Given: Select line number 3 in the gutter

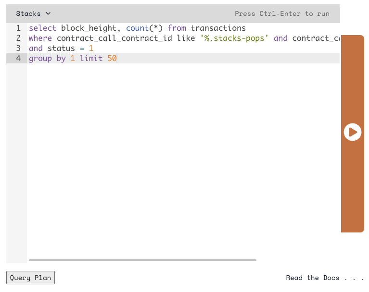Looking at the screenshot, I should (18, 48).
